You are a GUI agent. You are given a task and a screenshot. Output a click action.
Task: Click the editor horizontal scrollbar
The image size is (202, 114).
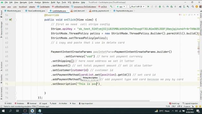click(x=83, y=101)
